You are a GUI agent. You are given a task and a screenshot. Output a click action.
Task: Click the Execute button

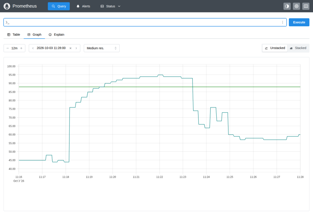[299, 22]
